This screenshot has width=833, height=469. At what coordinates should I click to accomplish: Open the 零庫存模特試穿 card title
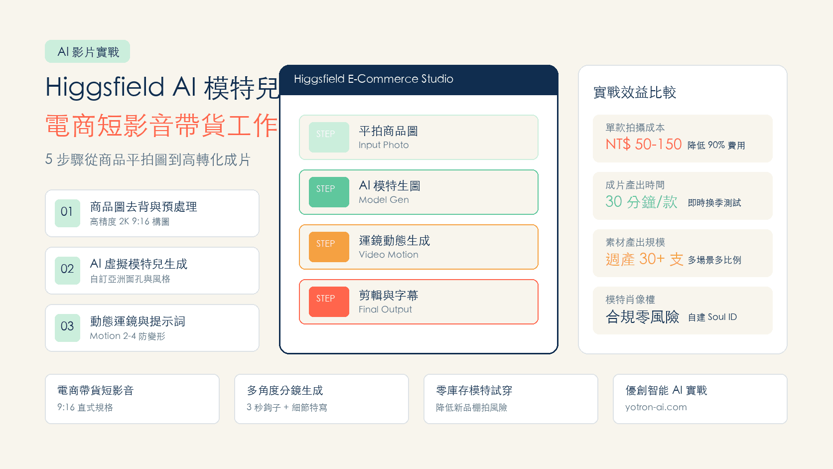(x=474, y=390)
